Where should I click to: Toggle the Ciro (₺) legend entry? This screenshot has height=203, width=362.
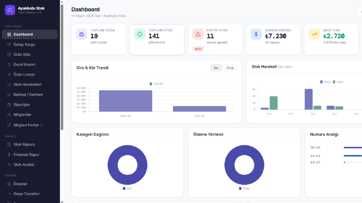[157, 84]
